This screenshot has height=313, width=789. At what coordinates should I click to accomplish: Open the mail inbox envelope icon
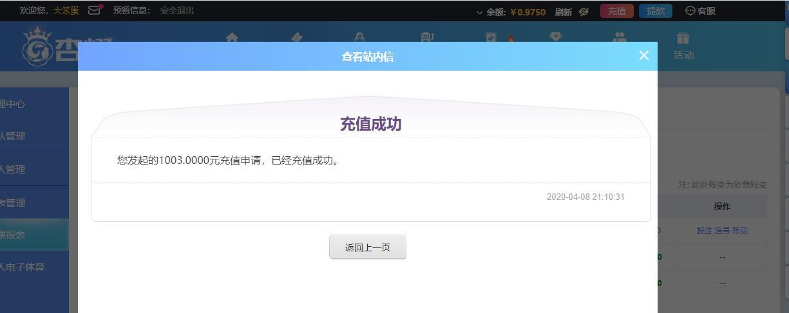pyautogui.click(x=94, y=10)
